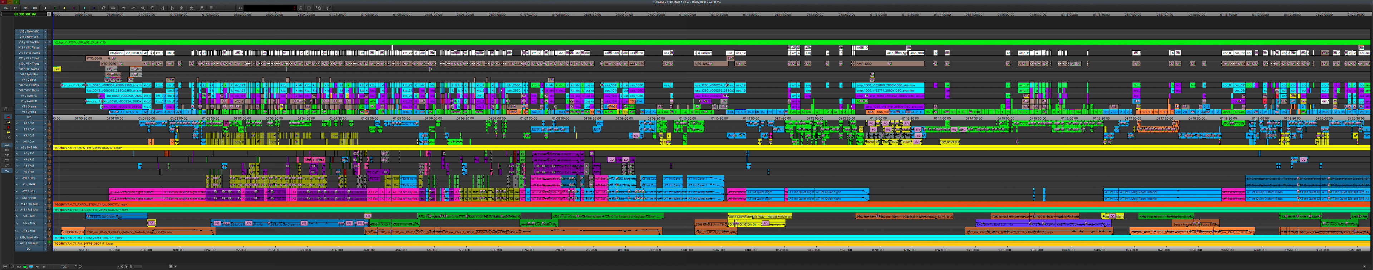Viewport: 1373px width, 270px height.
Task: Click the circular-arrows sync icon in the toolbar
Action: click(x=104, y=9)
